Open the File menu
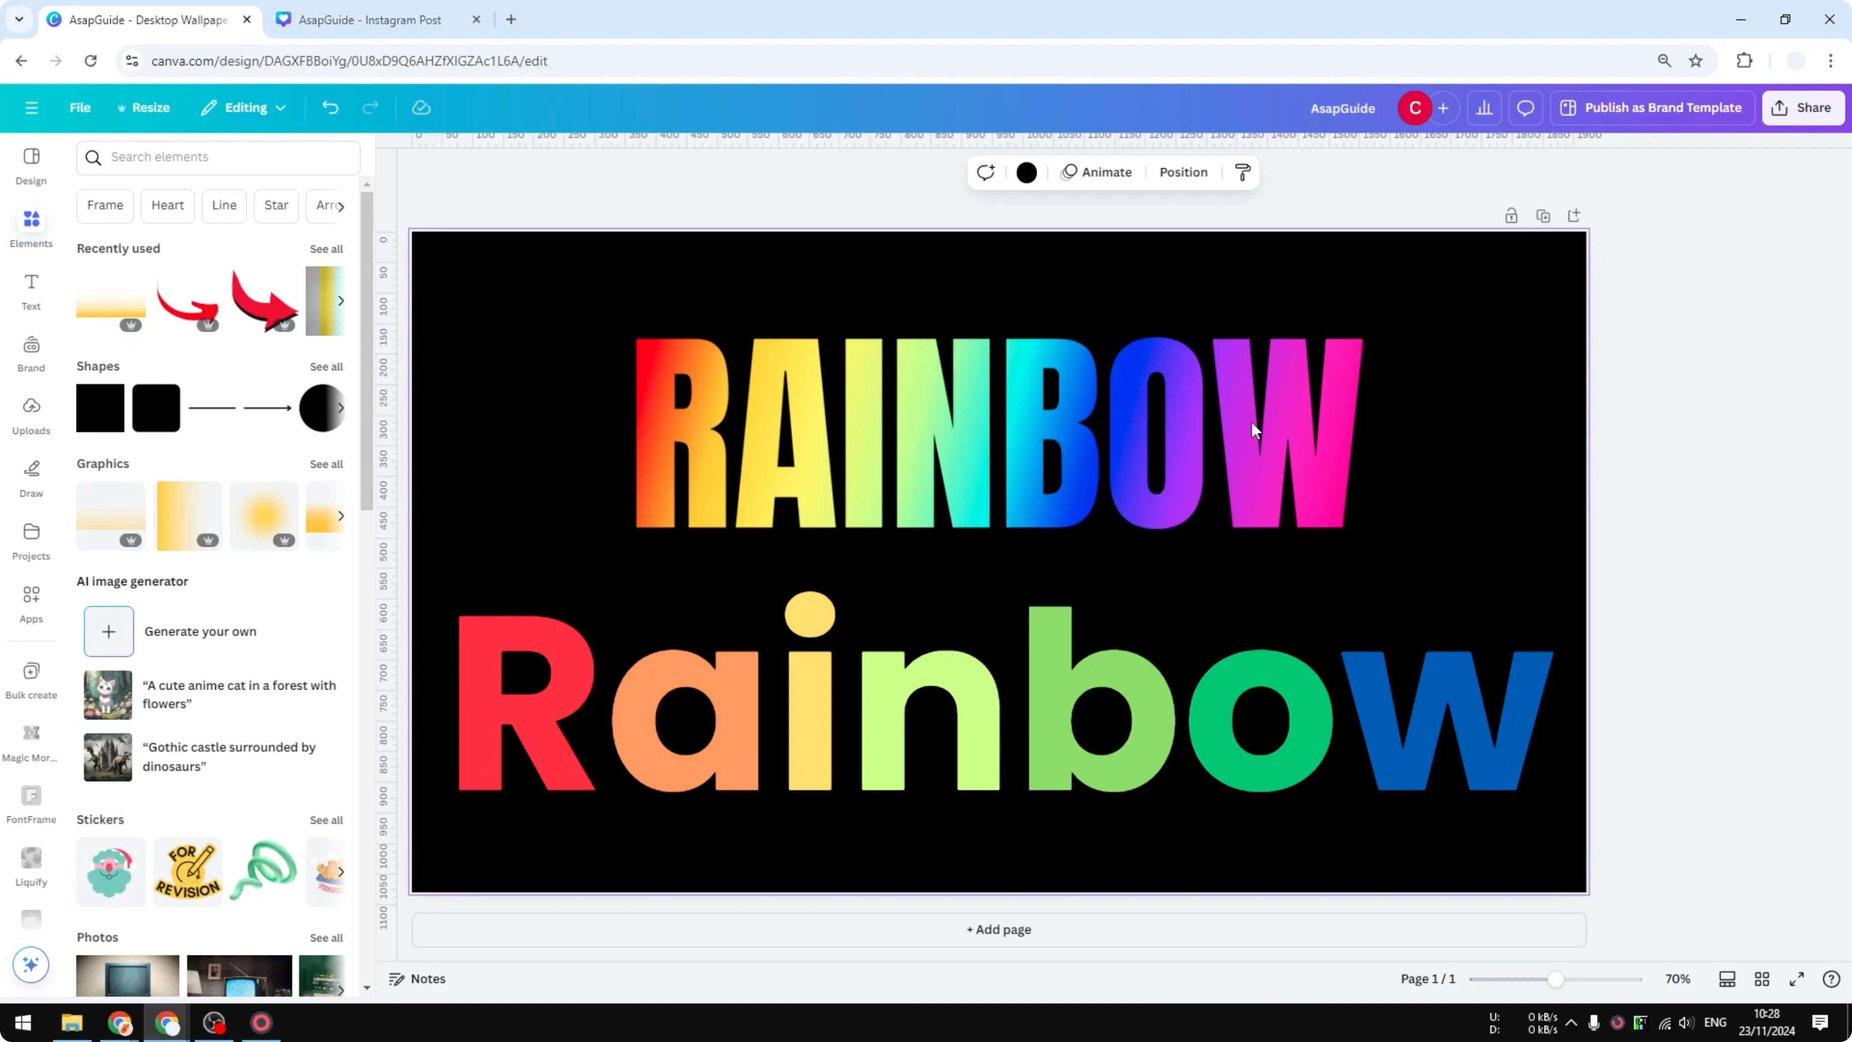1852x1042 pixels. pyautogui.click(x=80, y=107)
